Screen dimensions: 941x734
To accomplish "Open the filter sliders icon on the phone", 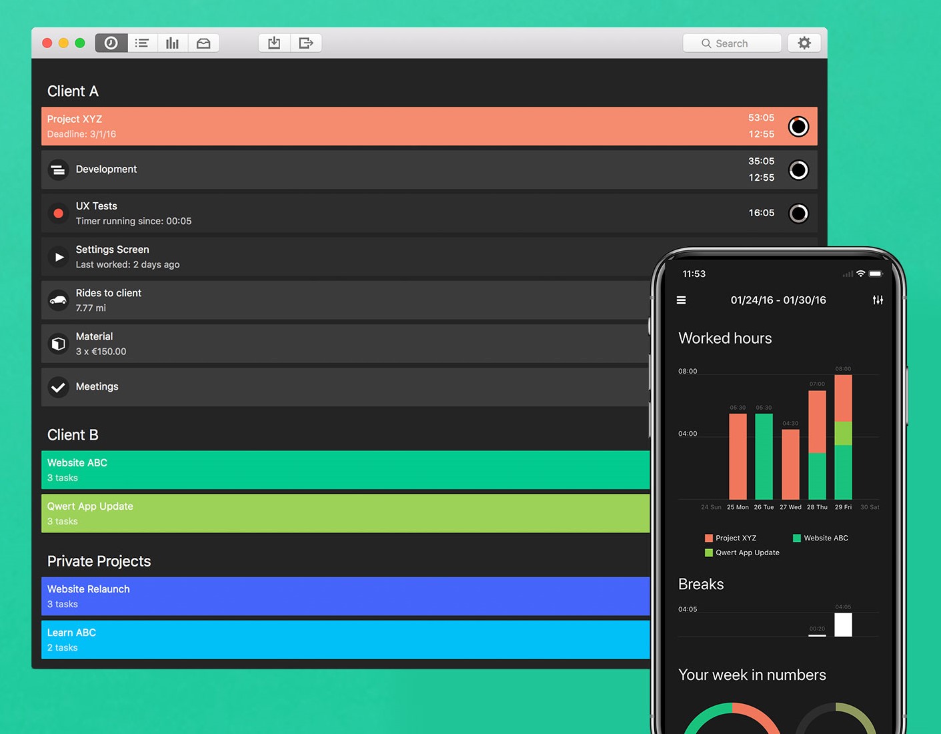I will pos(878,300).
